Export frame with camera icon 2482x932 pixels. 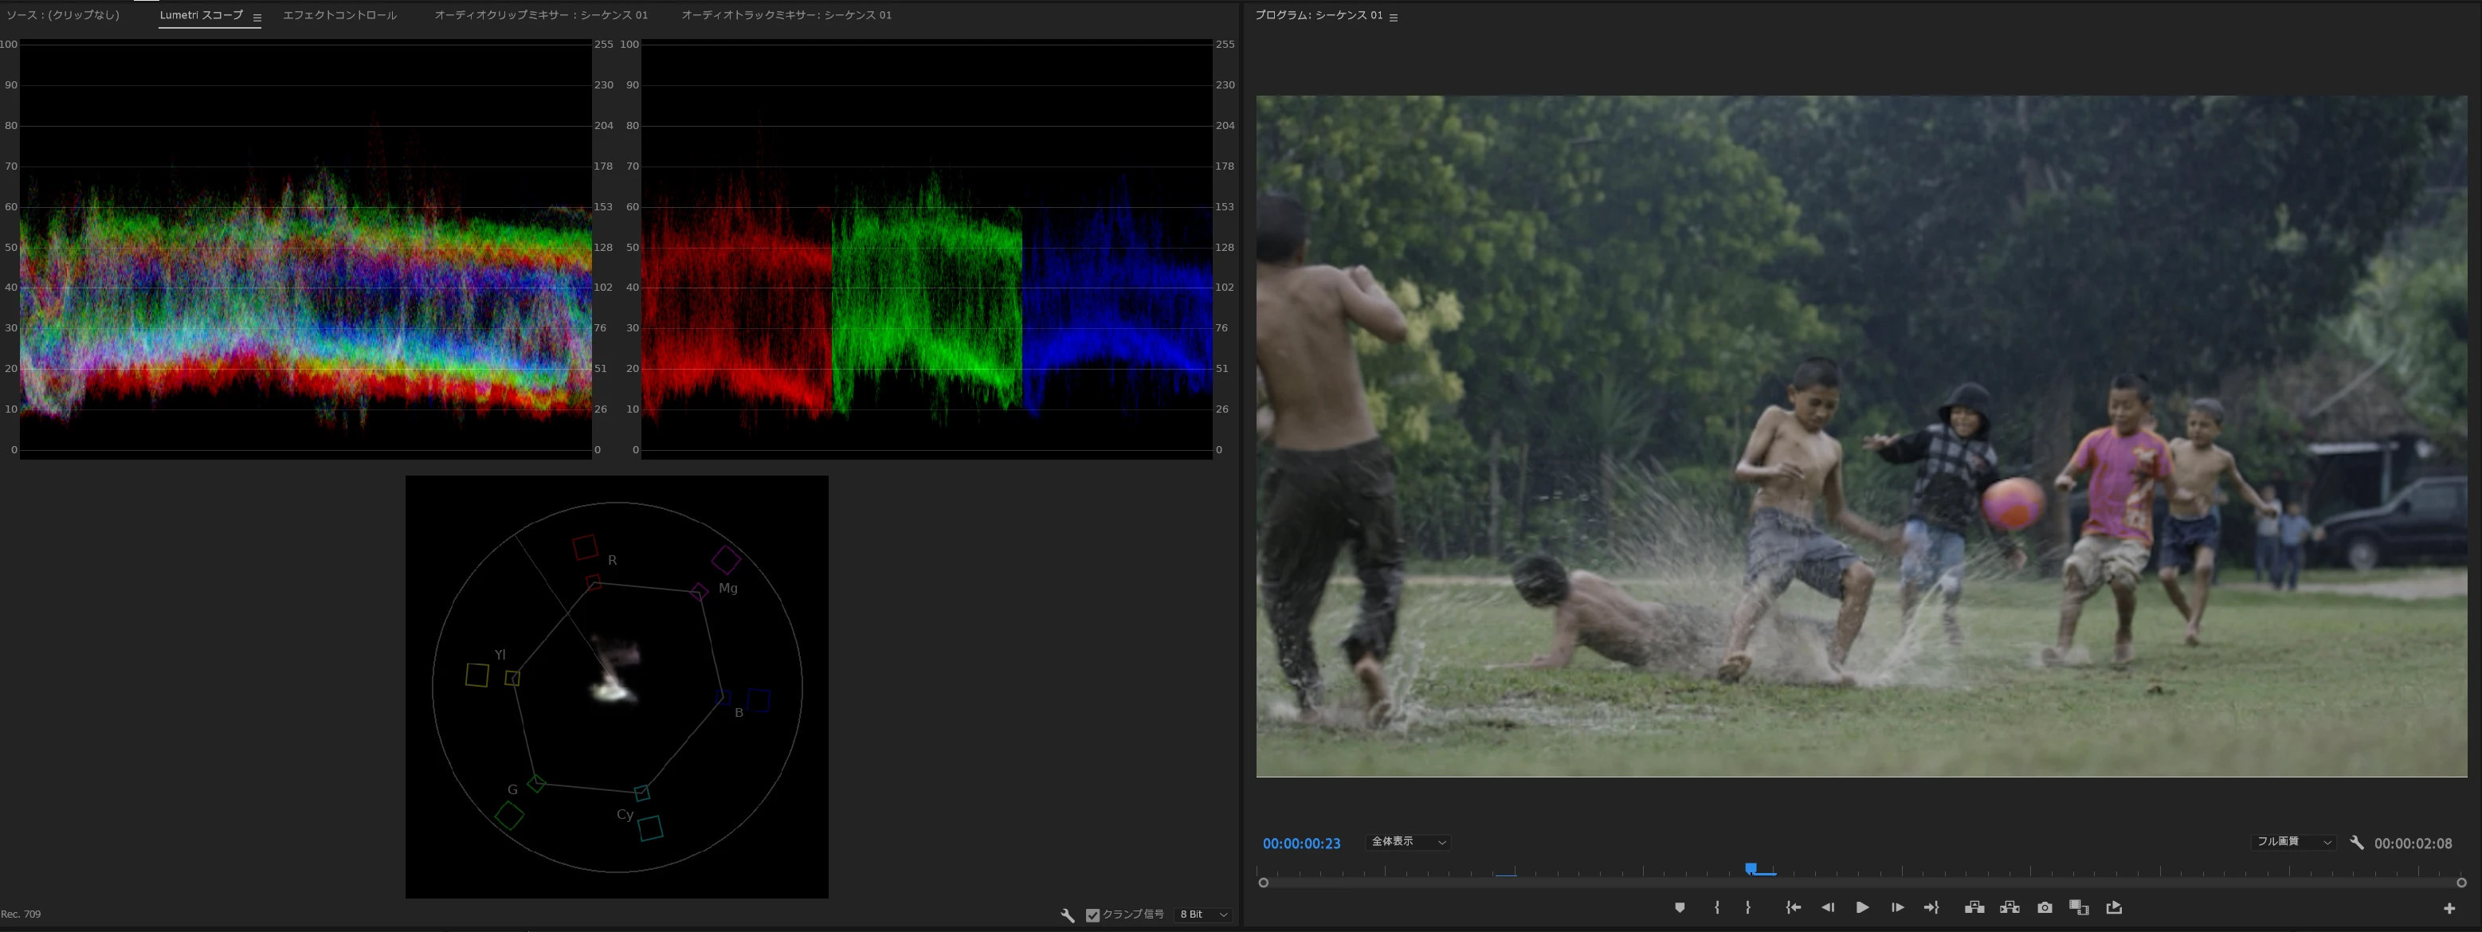tap(2045, 907)
